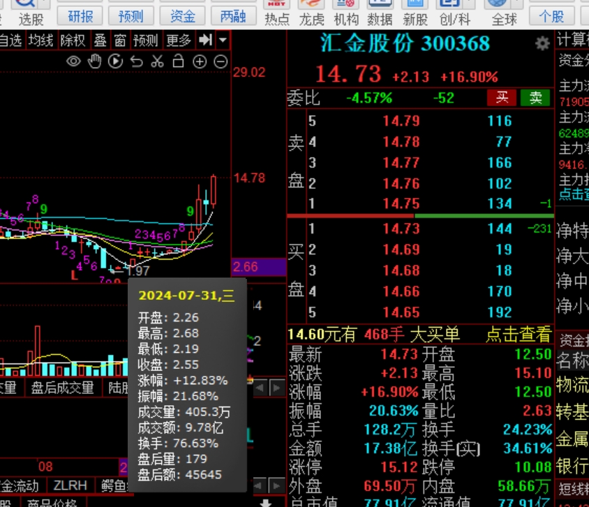Click the 跌停 limit-down price 10.08

coord(533,467)
